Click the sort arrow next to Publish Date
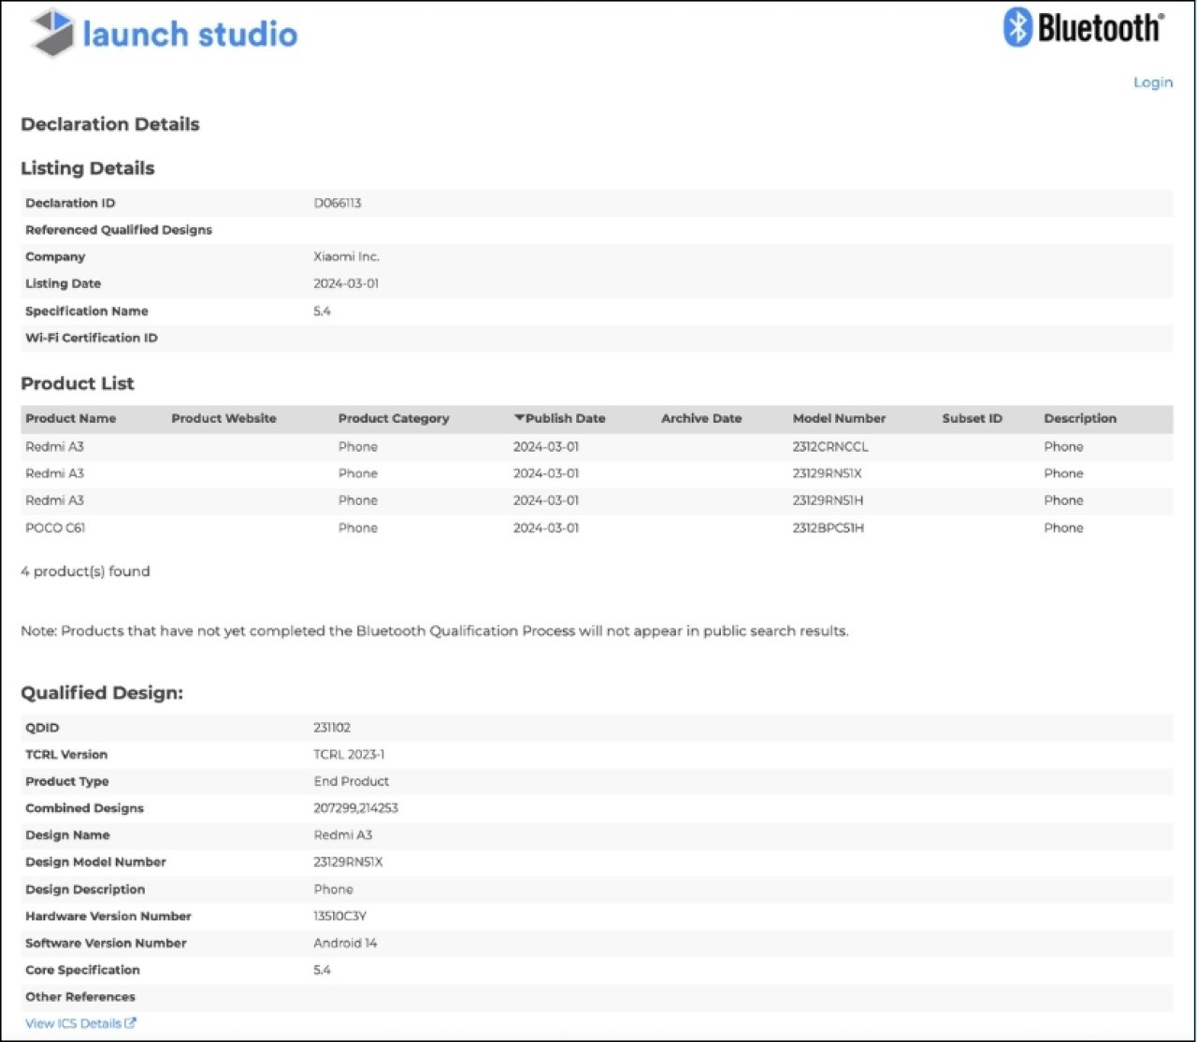Viewport: 1197px width, 1042px height. coord(519,418)
